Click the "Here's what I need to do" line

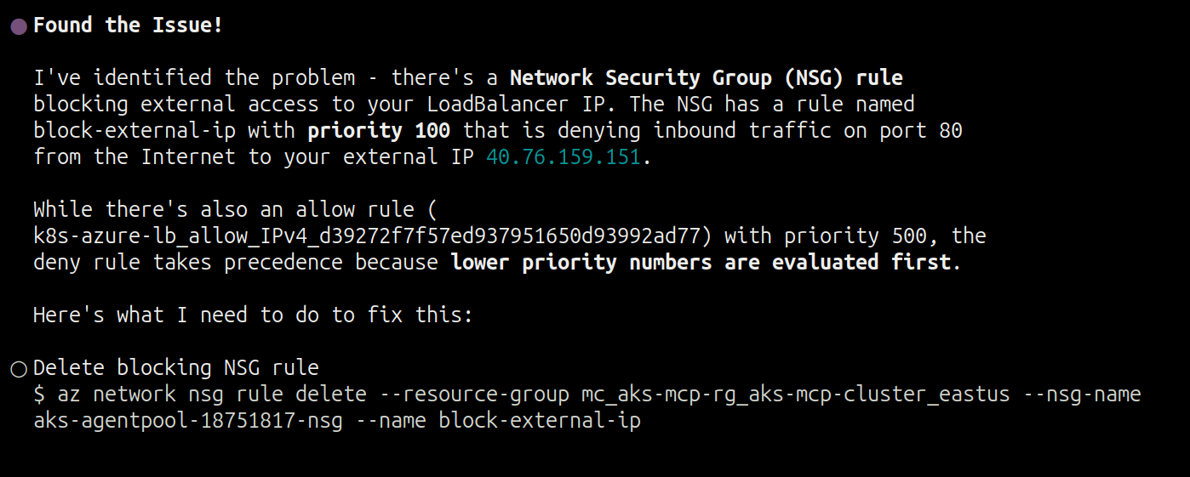coord(253,315)
